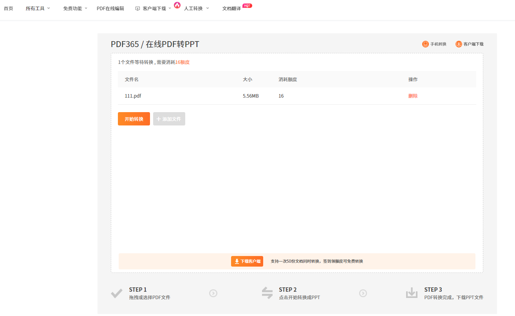
Task: Click the 文件名 column header
Action: tap(132, 79)
